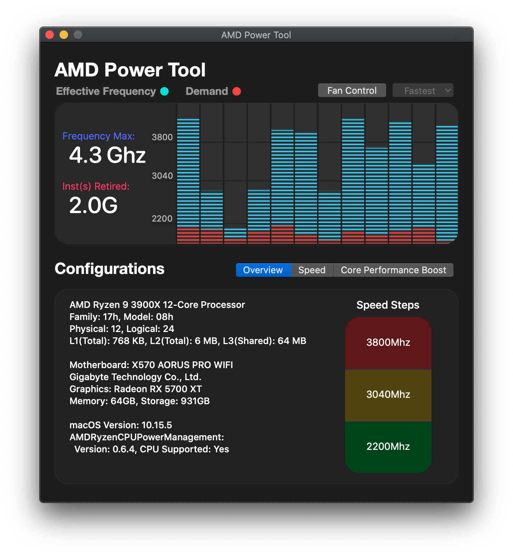Click the Inst(s) Retired label
Screen dimensions: 513x555
point(96,187)
